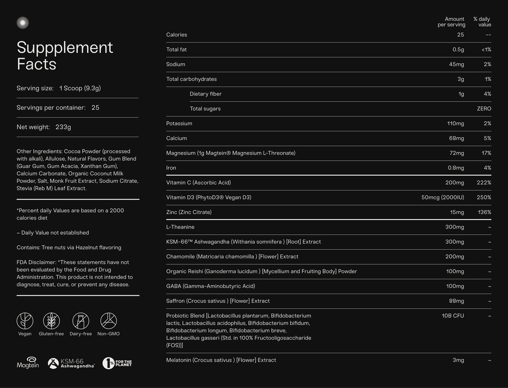Click the FDA Disclaimer paragraph
This screenshot has width=508, height=388.
click(75, 273)
